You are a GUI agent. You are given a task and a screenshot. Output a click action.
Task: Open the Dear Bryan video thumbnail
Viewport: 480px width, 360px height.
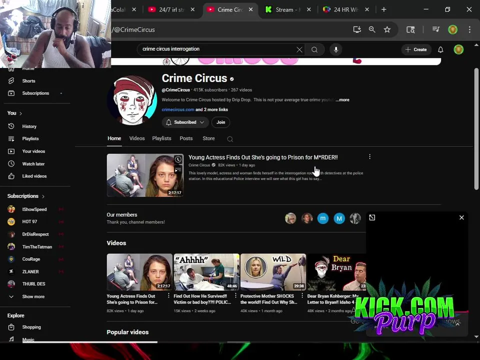coord(336,272)
